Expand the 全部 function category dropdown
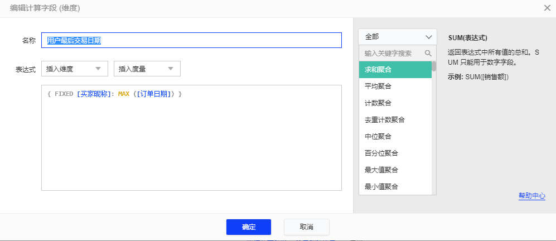Image resolution: width=556 pixels, height=241 pixels. 397,37
